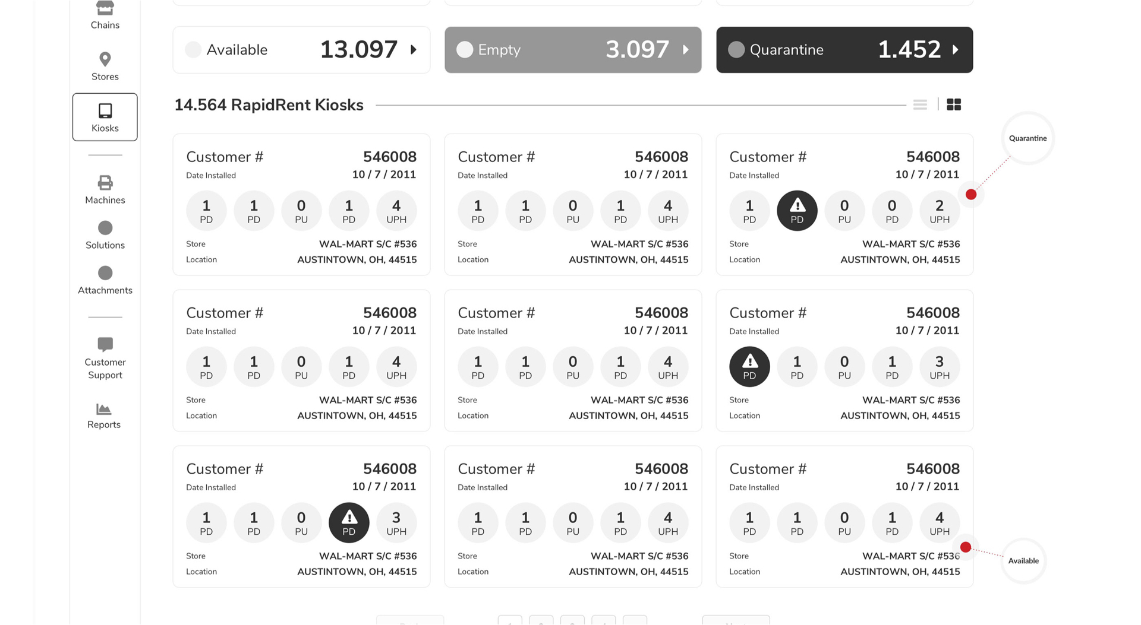
Task: Toggle the Quarantine status radio circle
Action: (x=736, y=50)
